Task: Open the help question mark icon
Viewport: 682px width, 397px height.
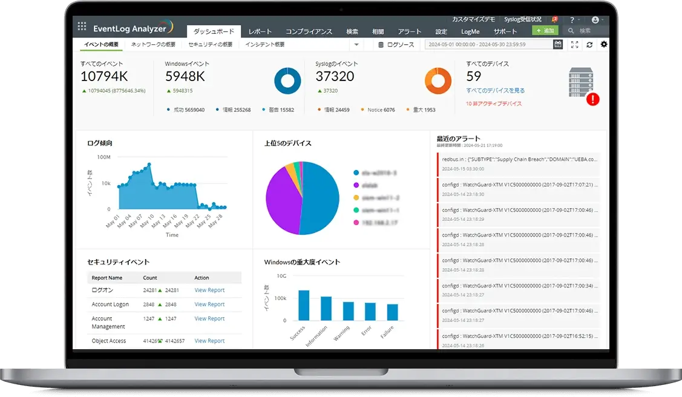Action: click(x=572, y=20)
